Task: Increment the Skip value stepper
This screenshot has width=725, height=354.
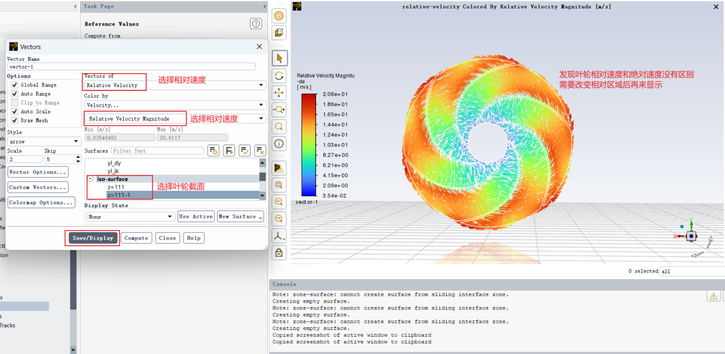Action: pyautogui.click(x=78, y=157)
